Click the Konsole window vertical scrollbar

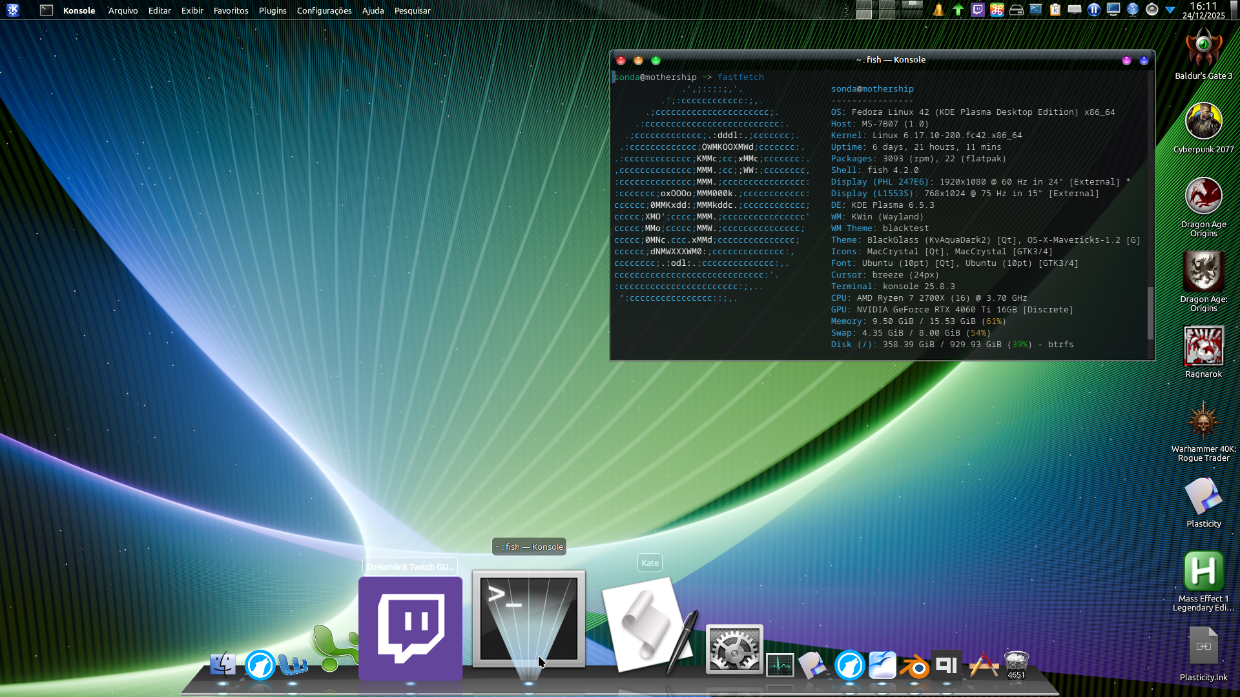(x=1150, y=313)
